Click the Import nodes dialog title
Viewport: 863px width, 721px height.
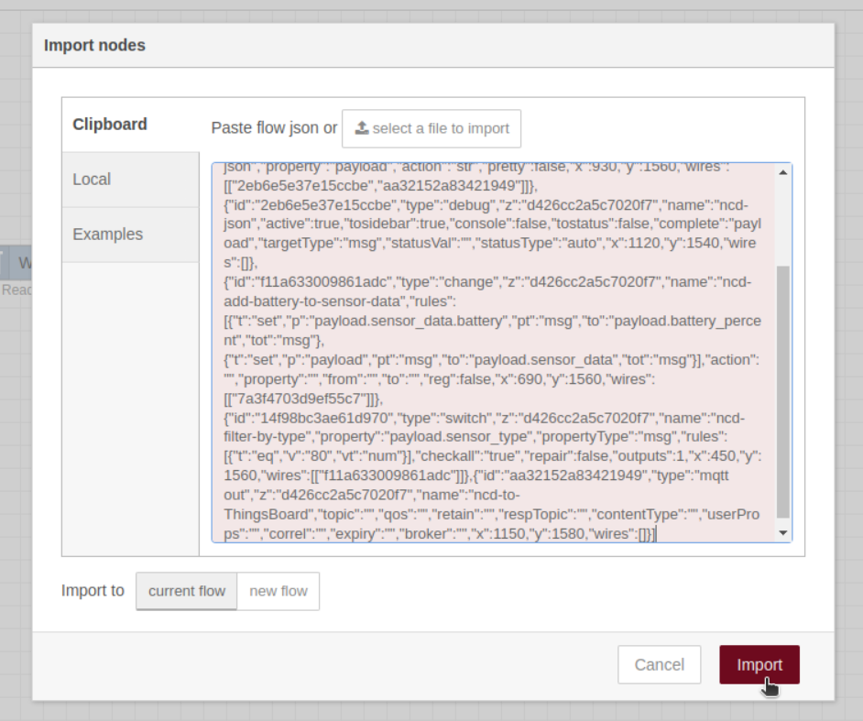tap(94, 45)
